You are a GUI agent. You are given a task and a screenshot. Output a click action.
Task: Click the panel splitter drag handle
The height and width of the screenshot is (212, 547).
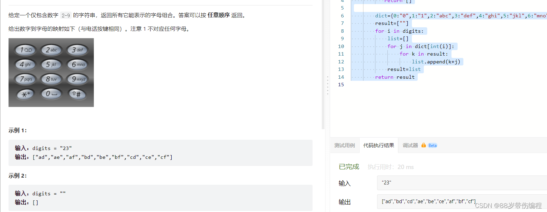[x=328, y=85]
